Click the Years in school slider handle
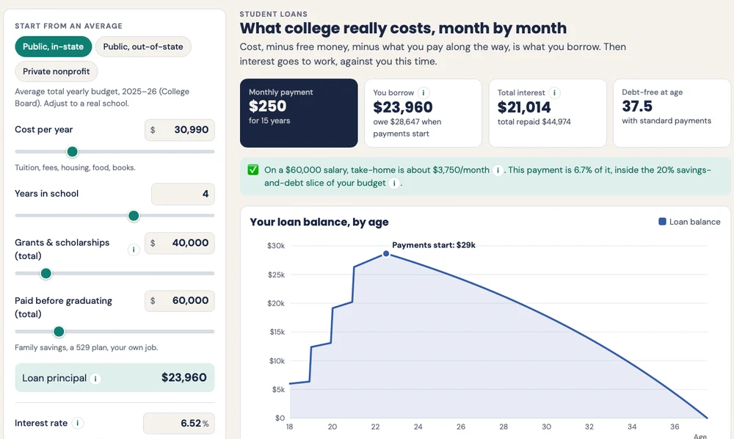Image resolution: width=734 pixels, height=439 pixels. pyautogui.click(x=134, y=216)
